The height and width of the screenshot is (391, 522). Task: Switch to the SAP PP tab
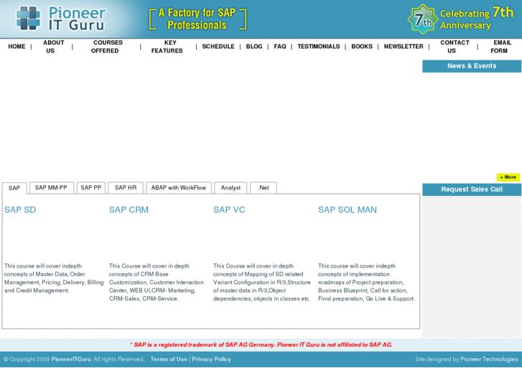[x=91, y=188]
